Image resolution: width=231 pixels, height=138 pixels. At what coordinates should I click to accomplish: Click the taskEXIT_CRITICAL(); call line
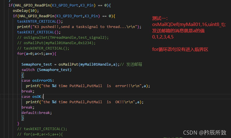click(x=39, y=32)
